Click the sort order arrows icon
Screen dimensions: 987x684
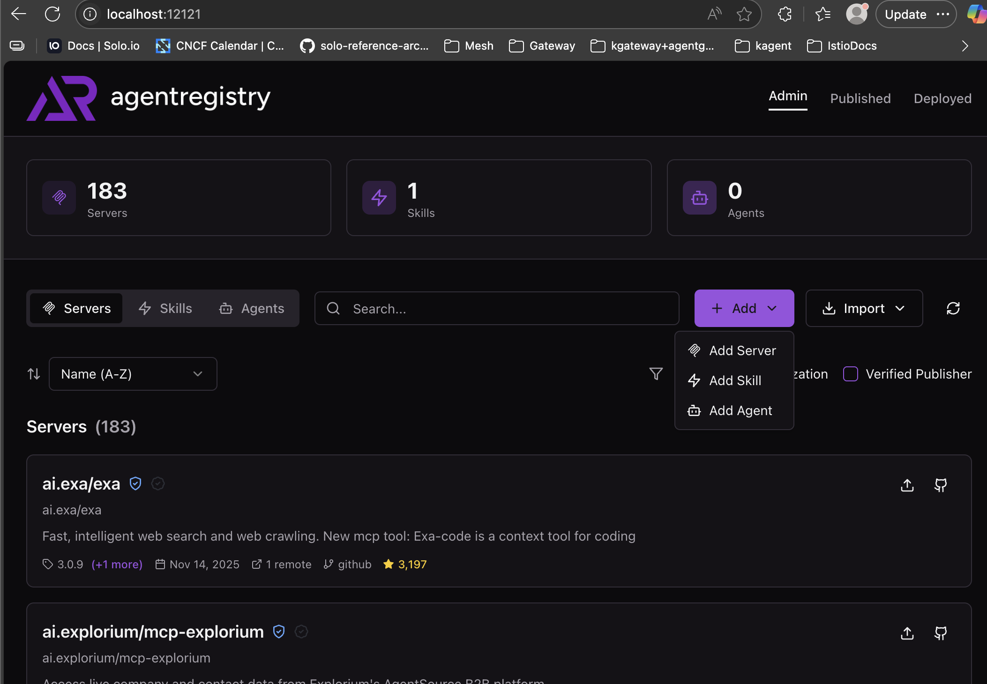click(34, 374)
